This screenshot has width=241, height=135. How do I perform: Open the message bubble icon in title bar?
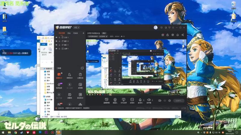(x=161, y=28)
